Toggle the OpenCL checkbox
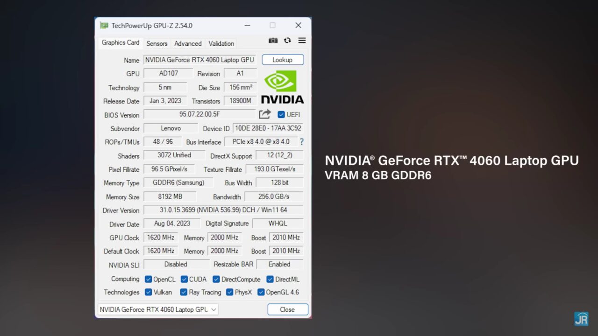The image size is (598, 336). pyautogui.click(x=149, y=279)
